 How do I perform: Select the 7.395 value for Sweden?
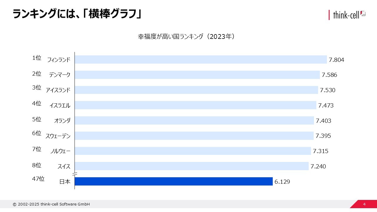[x=323, y=136]
